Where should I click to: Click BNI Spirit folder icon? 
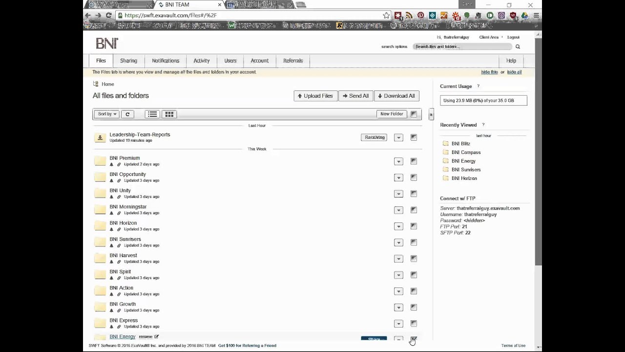tap(100, 274)
